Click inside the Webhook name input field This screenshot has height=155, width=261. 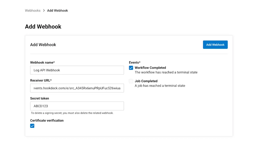pyautogui.click(x=77, y=70)
